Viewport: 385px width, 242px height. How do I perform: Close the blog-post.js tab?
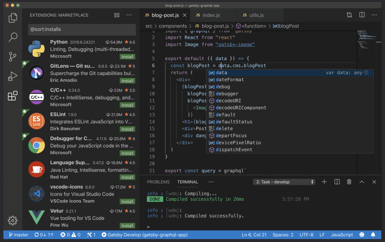pos(185,15)
